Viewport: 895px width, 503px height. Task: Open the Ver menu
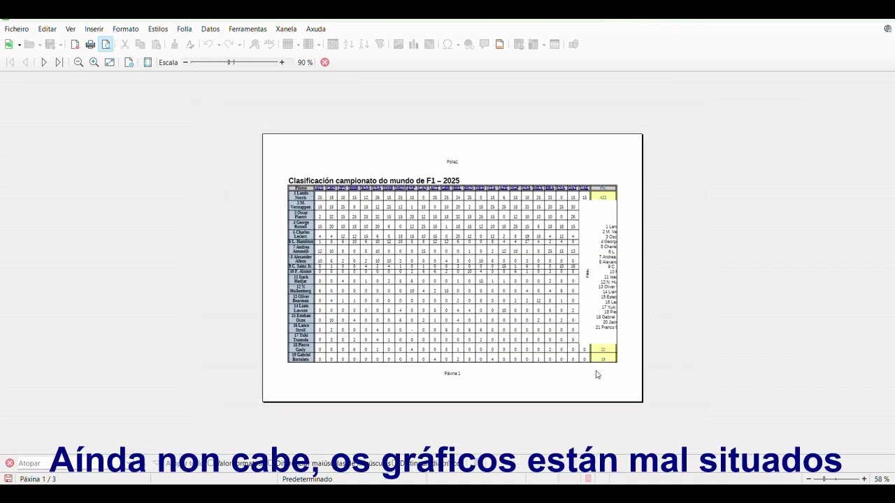(71, 29)
